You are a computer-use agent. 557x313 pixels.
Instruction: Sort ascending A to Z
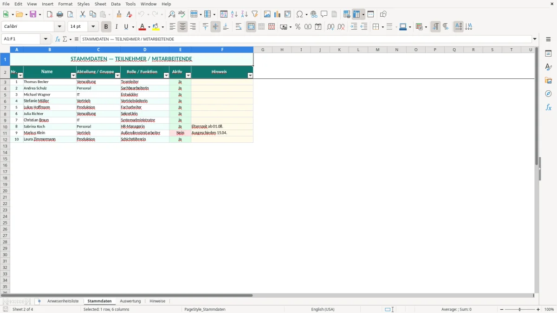pyautogui.click(x=234, y=14)
